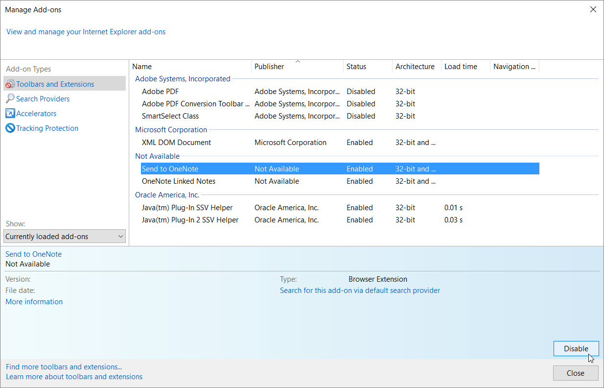The image size is (604, 388).
Task: Search for this add-on via default provider
Action: point(360,291)
